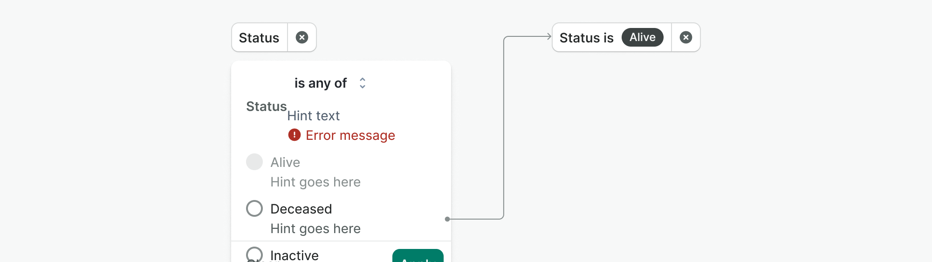Click the Deceased option label
This screenshot has height=262, width=932.
tap(301, 209)
